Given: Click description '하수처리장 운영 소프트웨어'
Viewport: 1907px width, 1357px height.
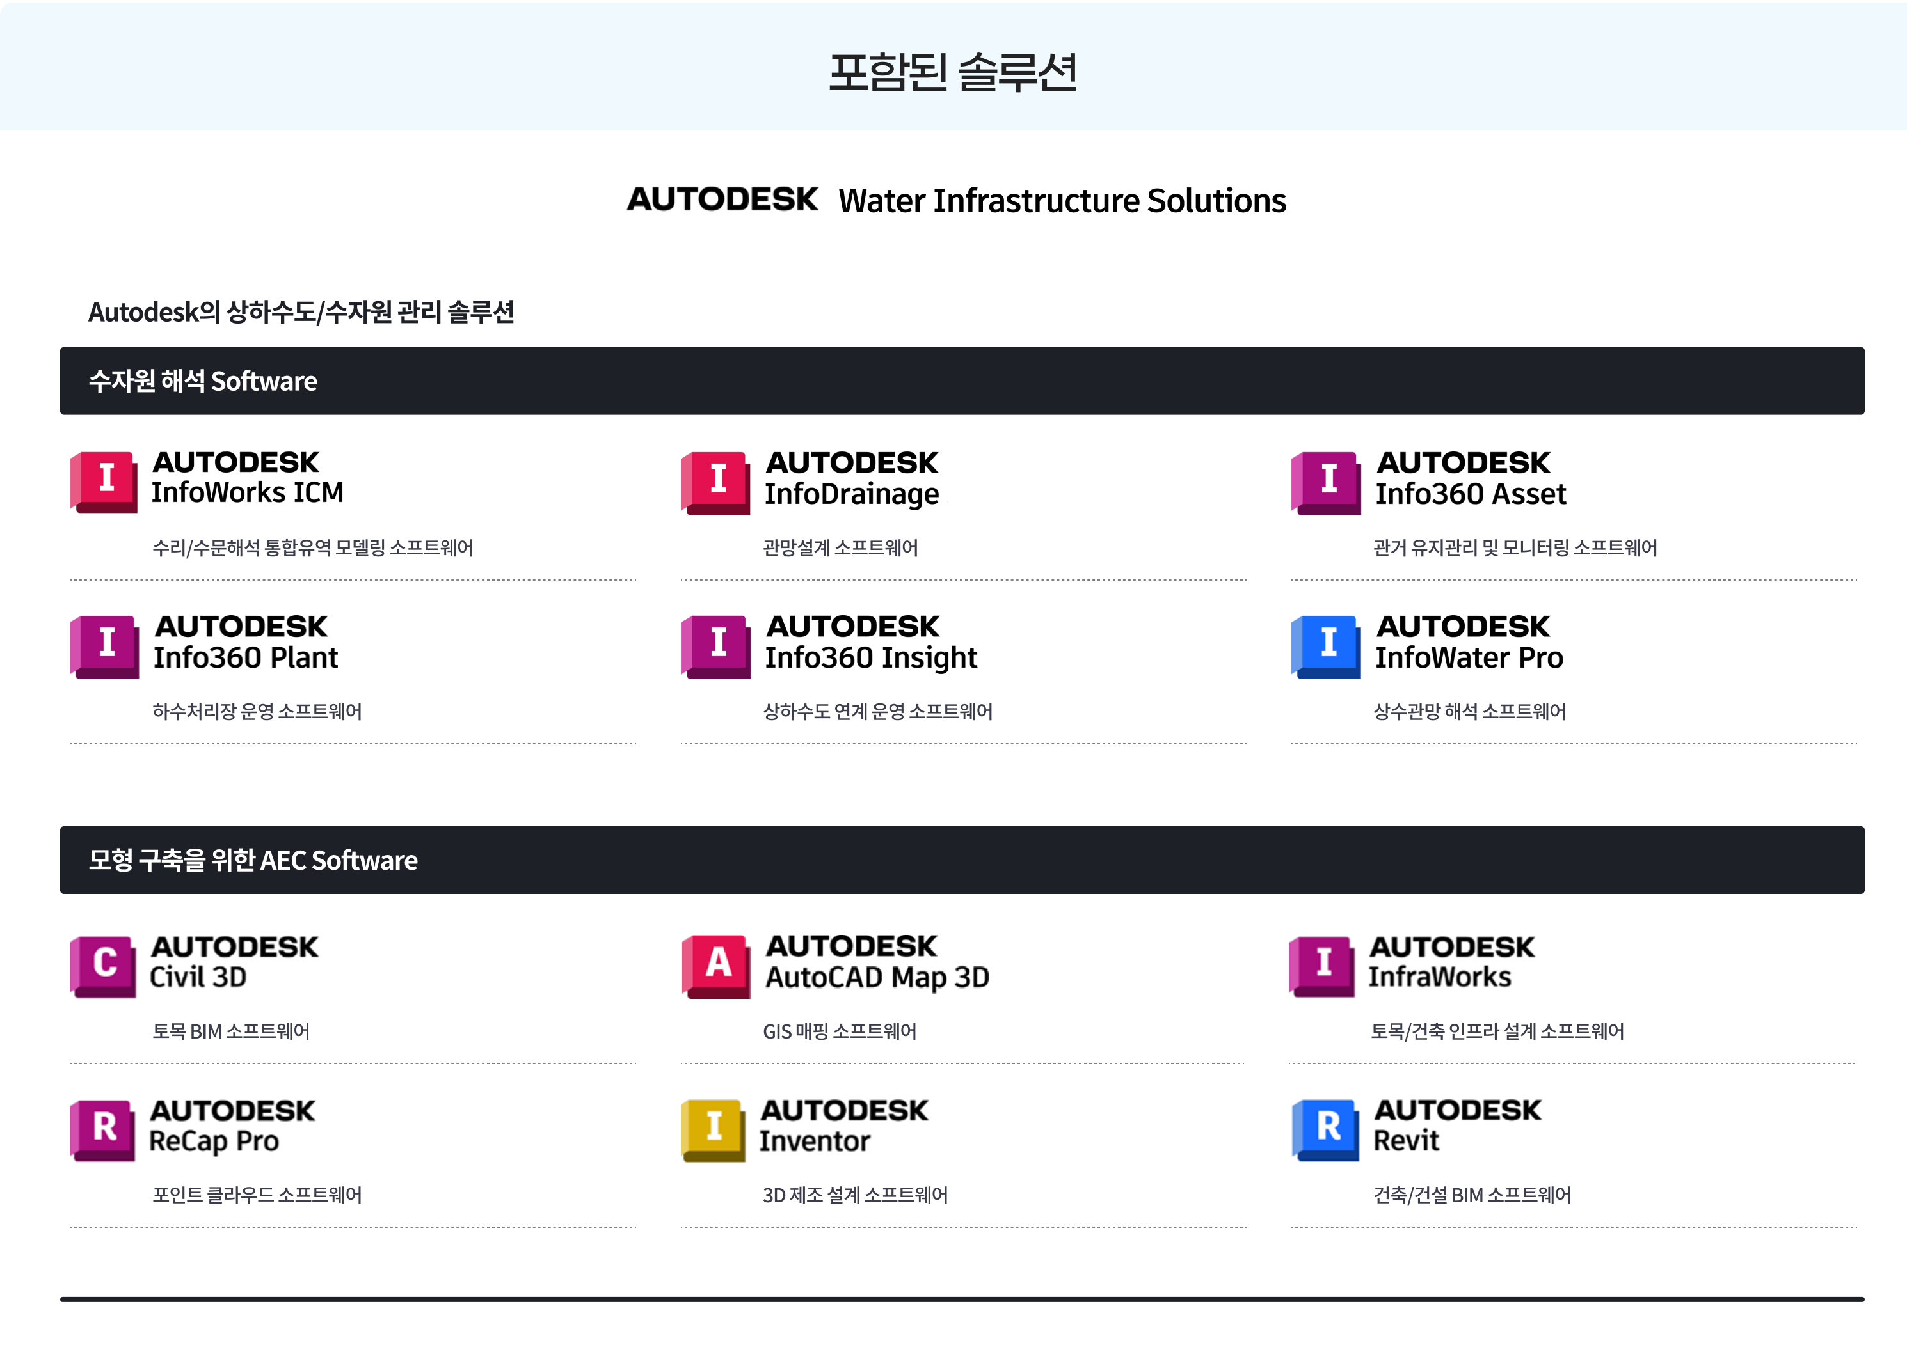Looking at the screenshot, I should pyautogui.click(x=257, y=711).
